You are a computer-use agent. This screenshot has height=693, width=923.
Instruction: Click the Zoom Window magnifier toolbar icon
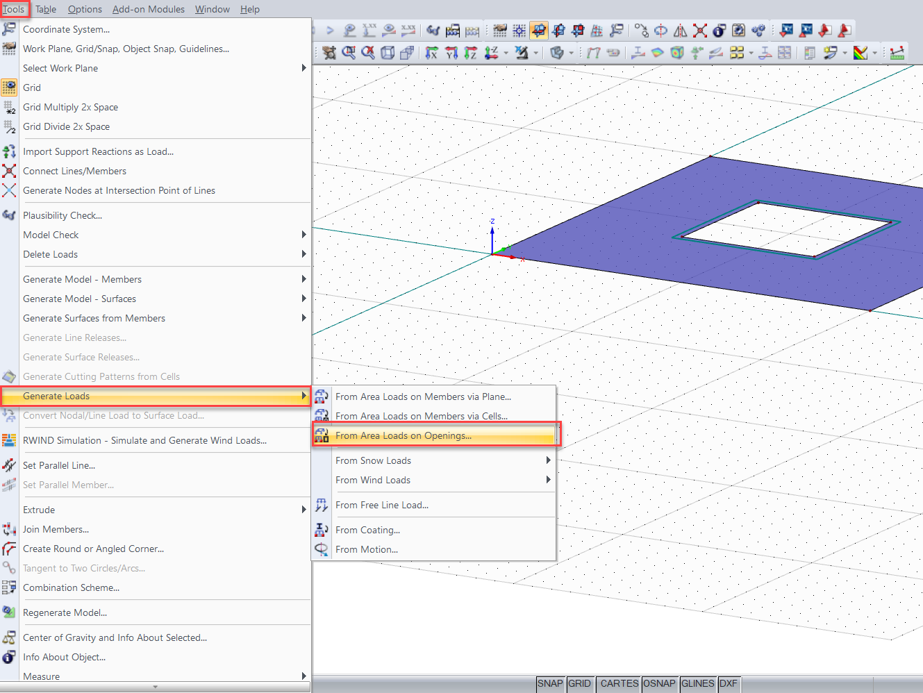coord(349,53)
